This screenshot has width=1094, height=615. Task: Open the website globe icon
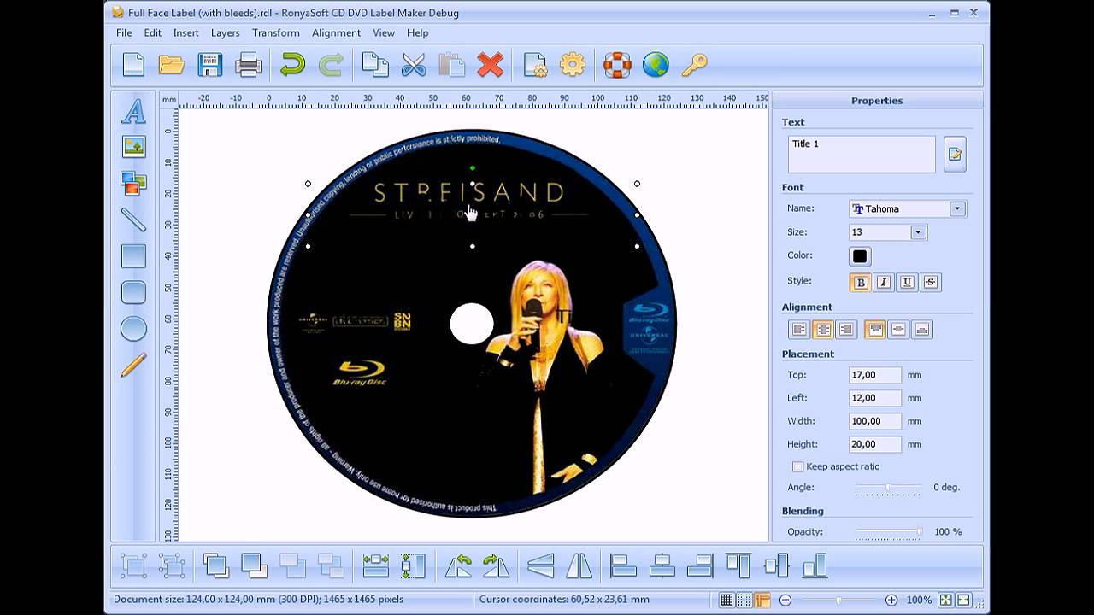[x=656, y=65]
